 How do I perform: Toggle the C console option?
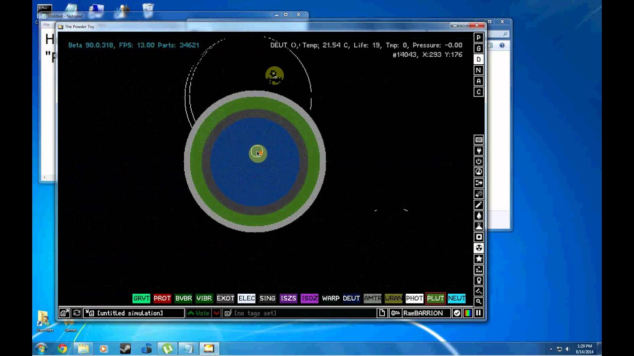pyautogui.click(x=478, y=92)
